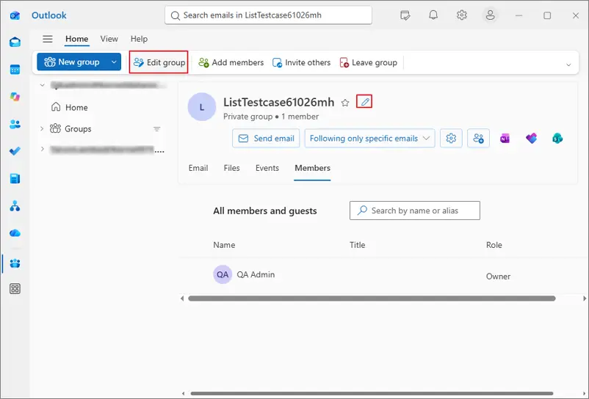Click the Send email button
The image size is (589, 399).
tap(266, 139)
